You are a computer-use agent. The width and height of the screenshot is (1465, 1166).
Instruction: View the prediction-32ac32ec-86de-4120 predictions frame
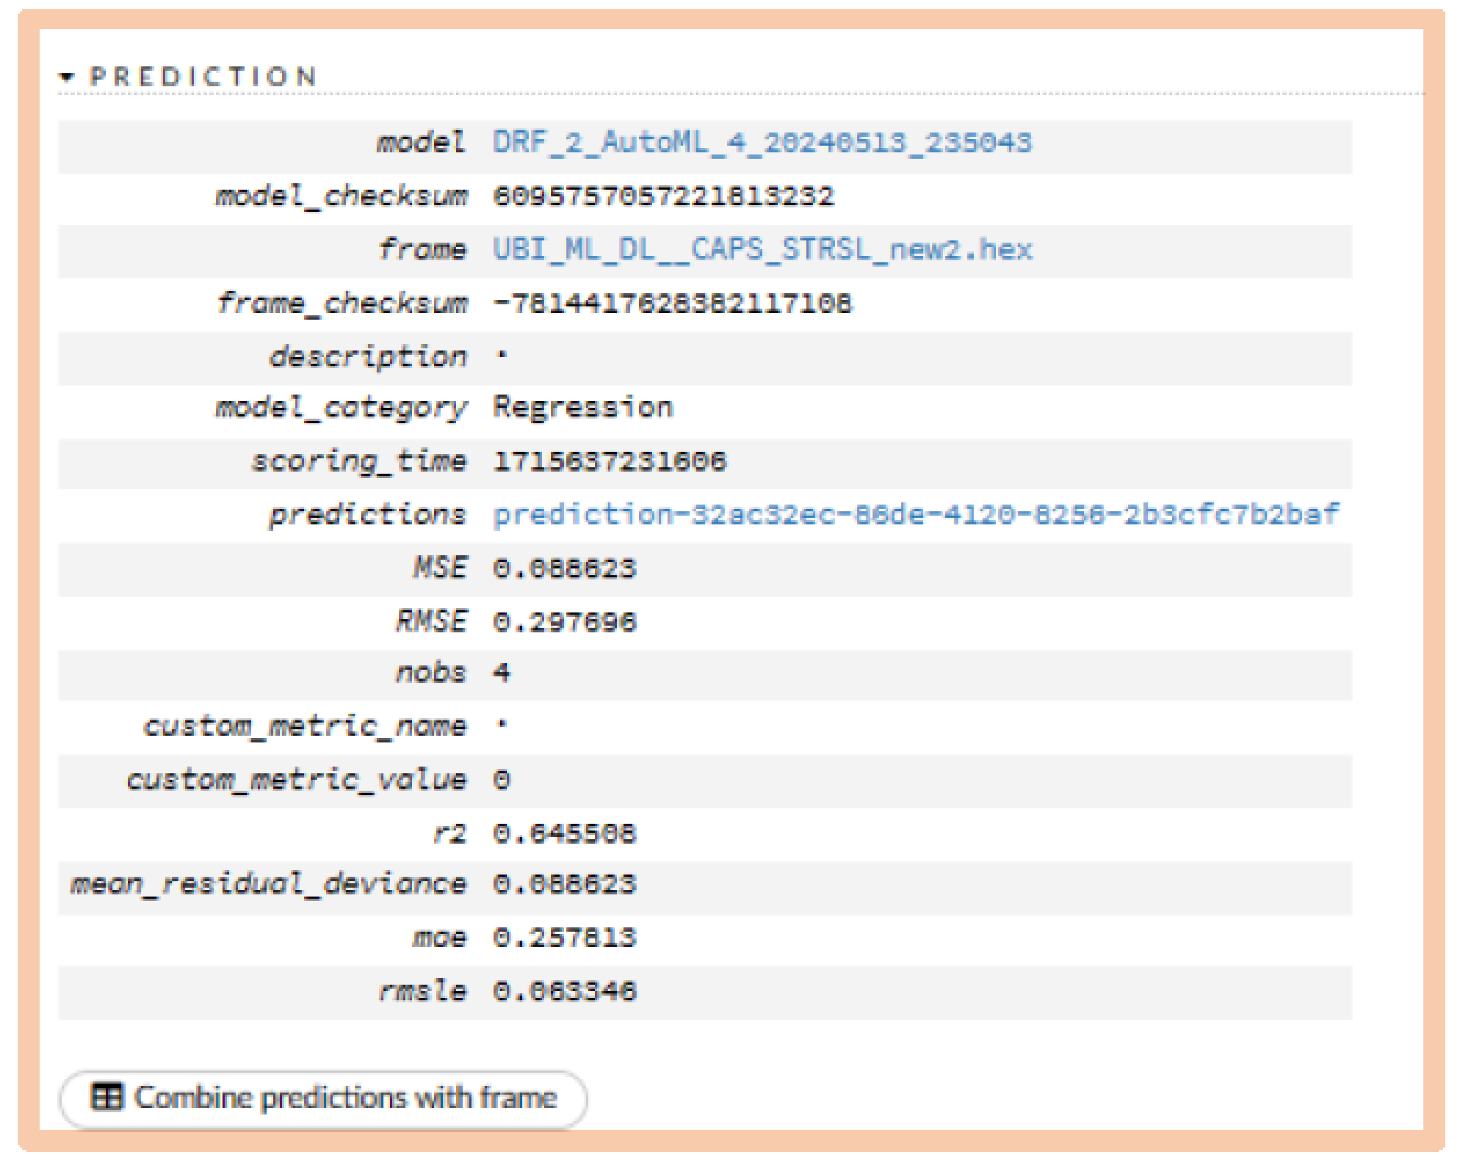tap(914, 515)
